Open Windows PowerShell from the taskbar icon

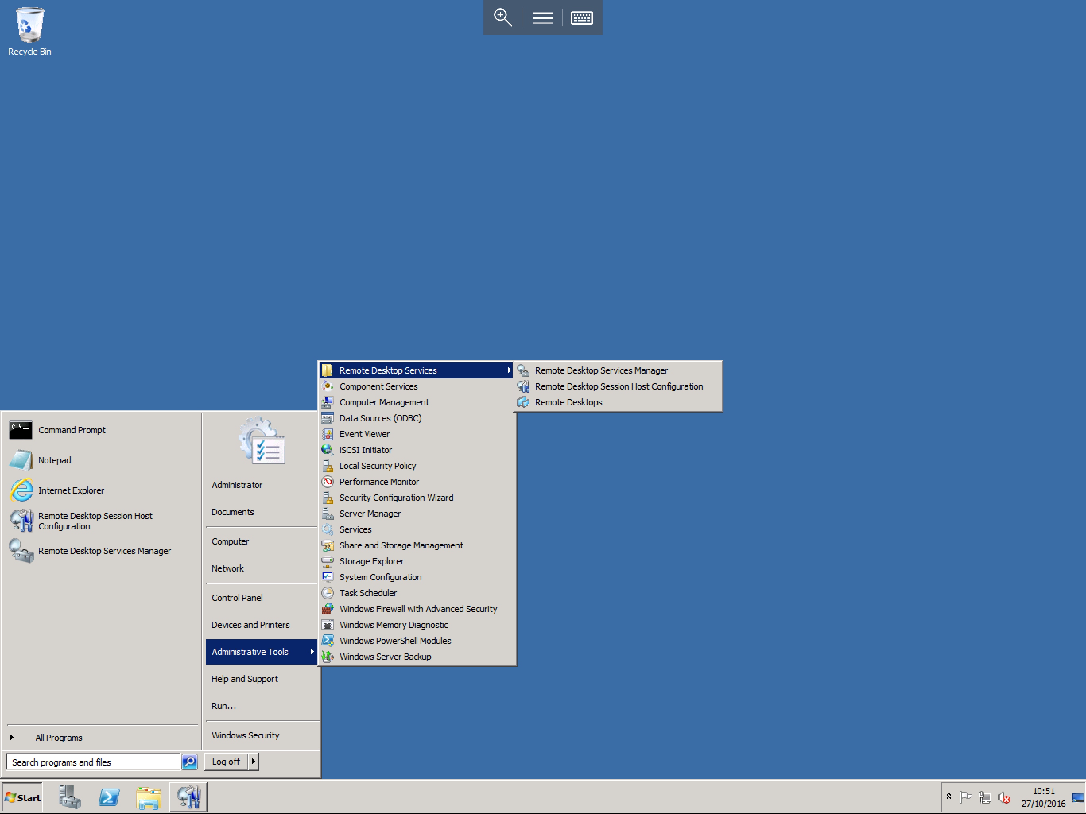click(109, 797)
